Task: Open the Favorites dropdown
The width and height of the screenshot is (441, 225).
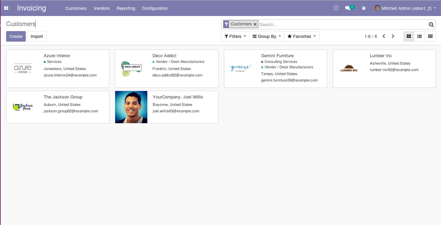Action: pyautogui.click(x=302, y=36)
